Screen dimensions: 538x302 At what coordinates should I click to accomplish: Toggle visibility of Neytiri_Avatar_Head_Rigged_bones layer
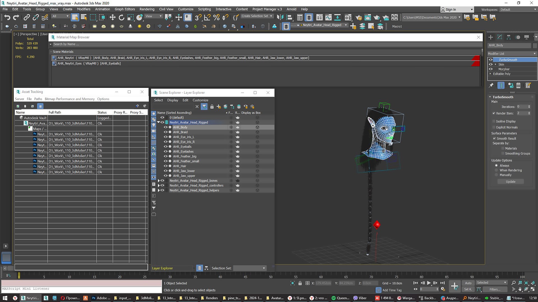(x=162, y=181)
